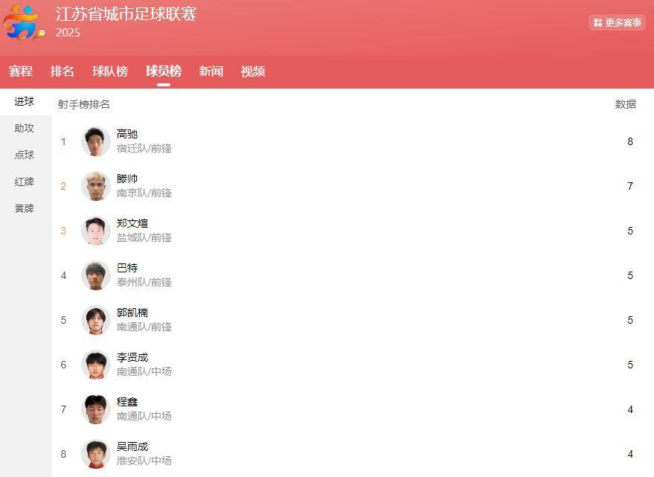Go to the 球队榜 tab
654x477 pixels.
(x=110, y=71)
